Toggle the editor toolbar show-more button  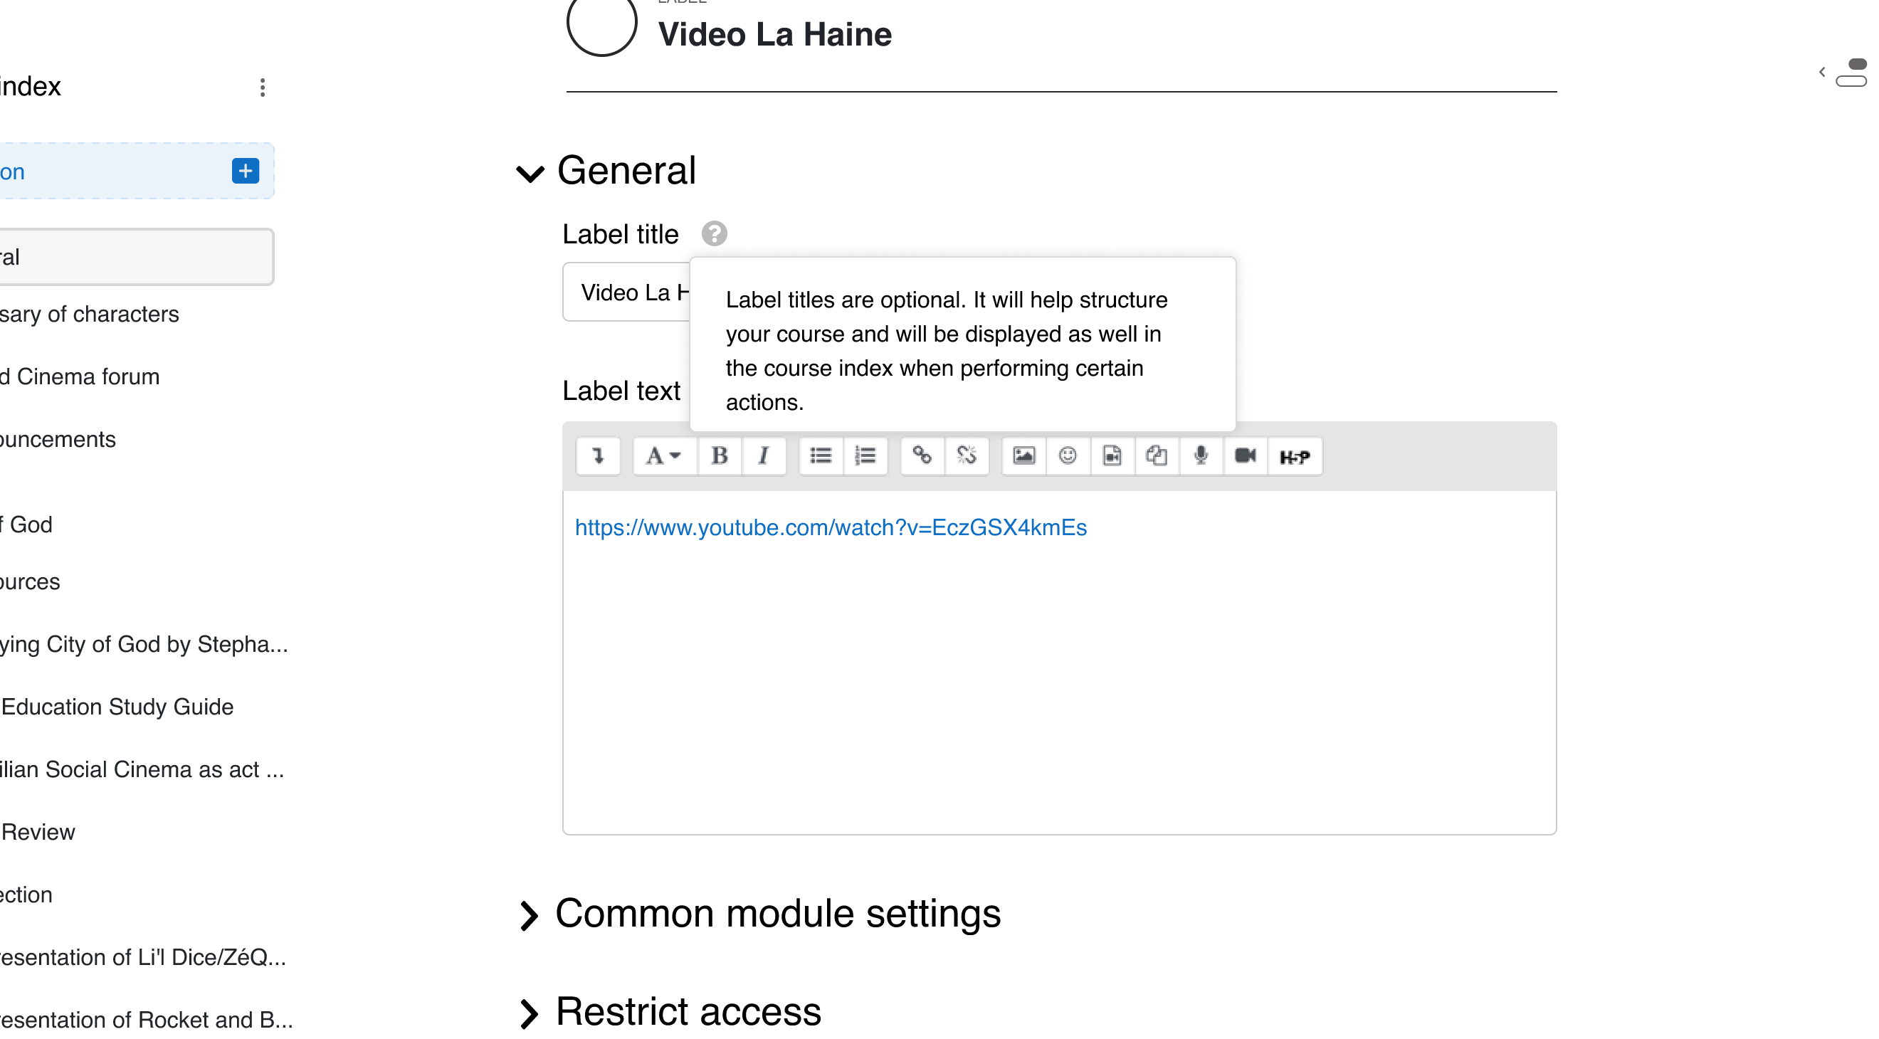point(598,455)
